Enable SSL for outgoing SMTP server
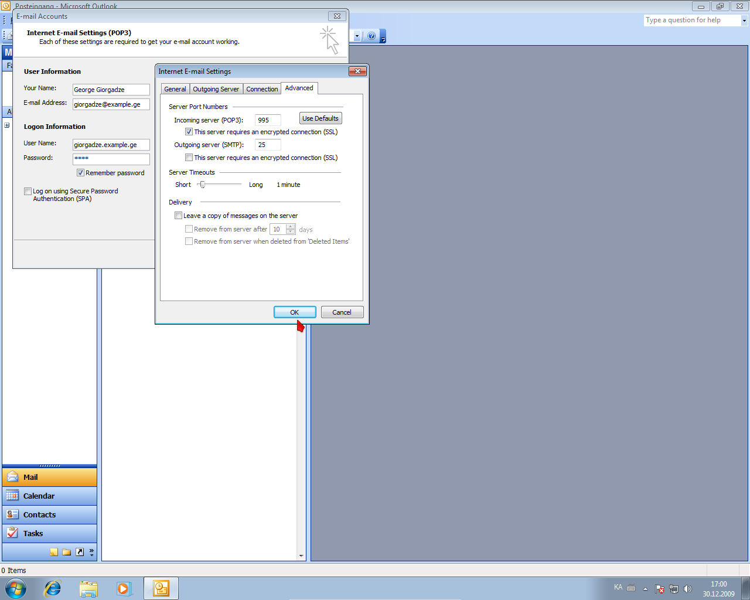Viewport: 750px width, 600px height. [189, 158]
